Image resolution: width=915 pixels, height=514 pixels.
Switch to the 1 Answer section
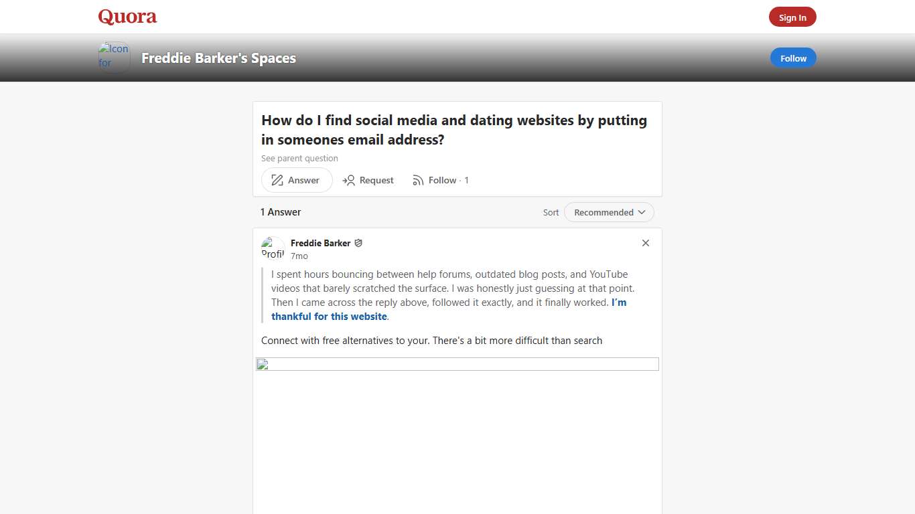[x=280, y=211]
